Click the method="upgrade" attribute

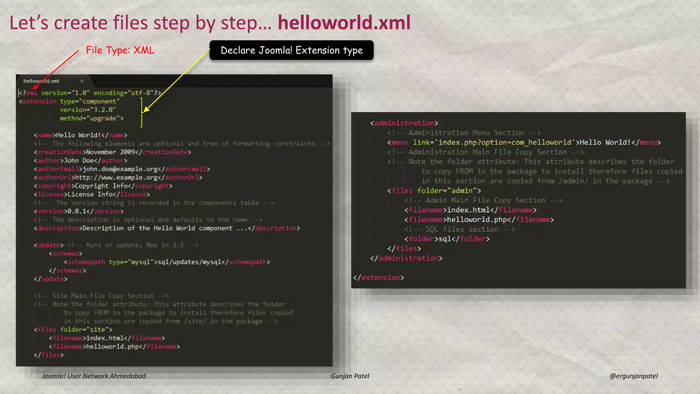coord(92,118)
